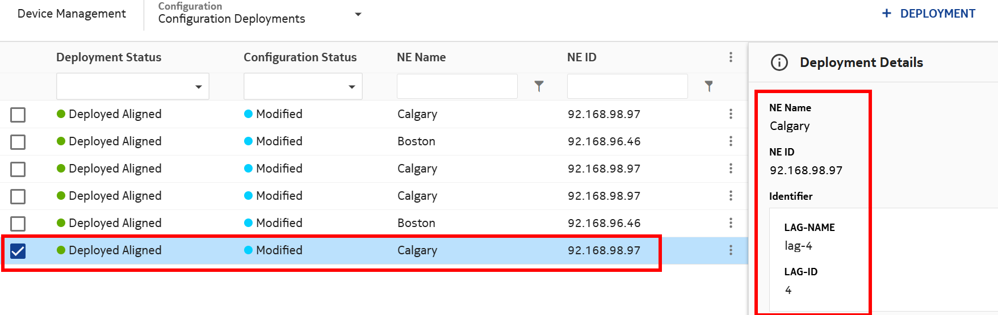Image resolution: width=998 pixels, height=315 pixels.
Task: Click the Deployment Status column header
Action: [108, 57]
